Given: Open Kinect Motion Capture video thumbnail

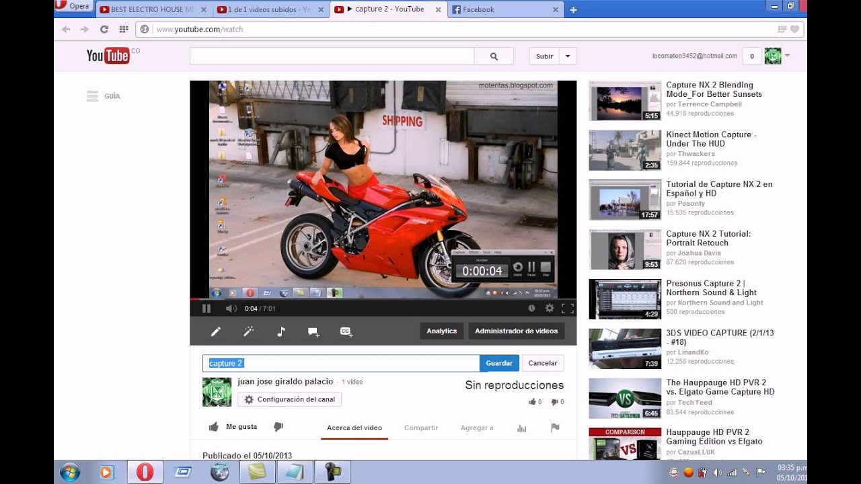Looking at the screenshot, I should (625, 151).
